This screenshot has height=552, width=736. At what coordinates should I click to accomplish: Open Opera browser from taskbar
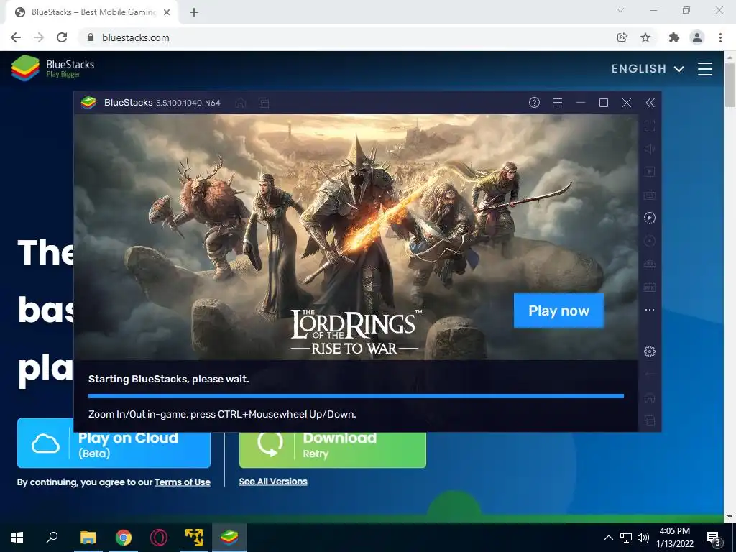[x=159, y=538]
